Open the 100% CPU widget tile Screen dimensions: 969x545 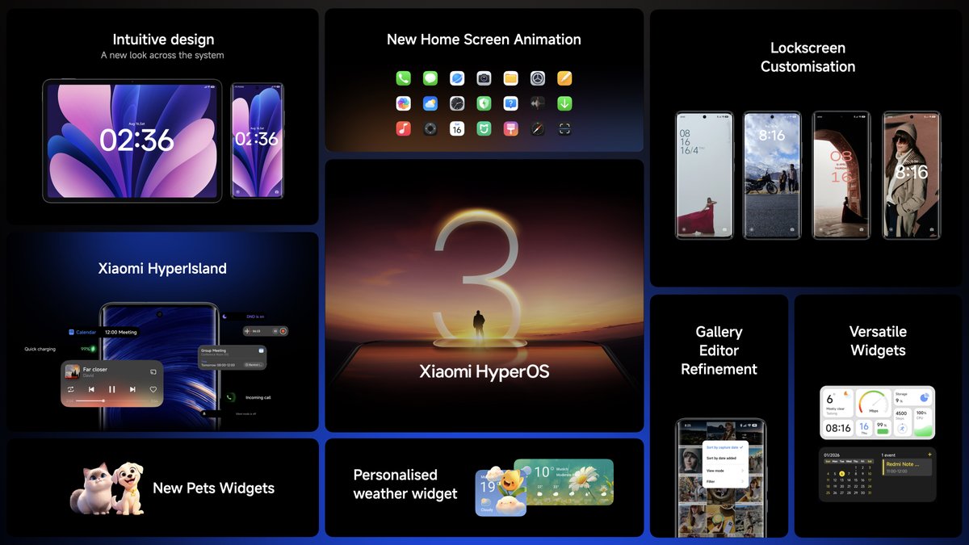(923, 422)
